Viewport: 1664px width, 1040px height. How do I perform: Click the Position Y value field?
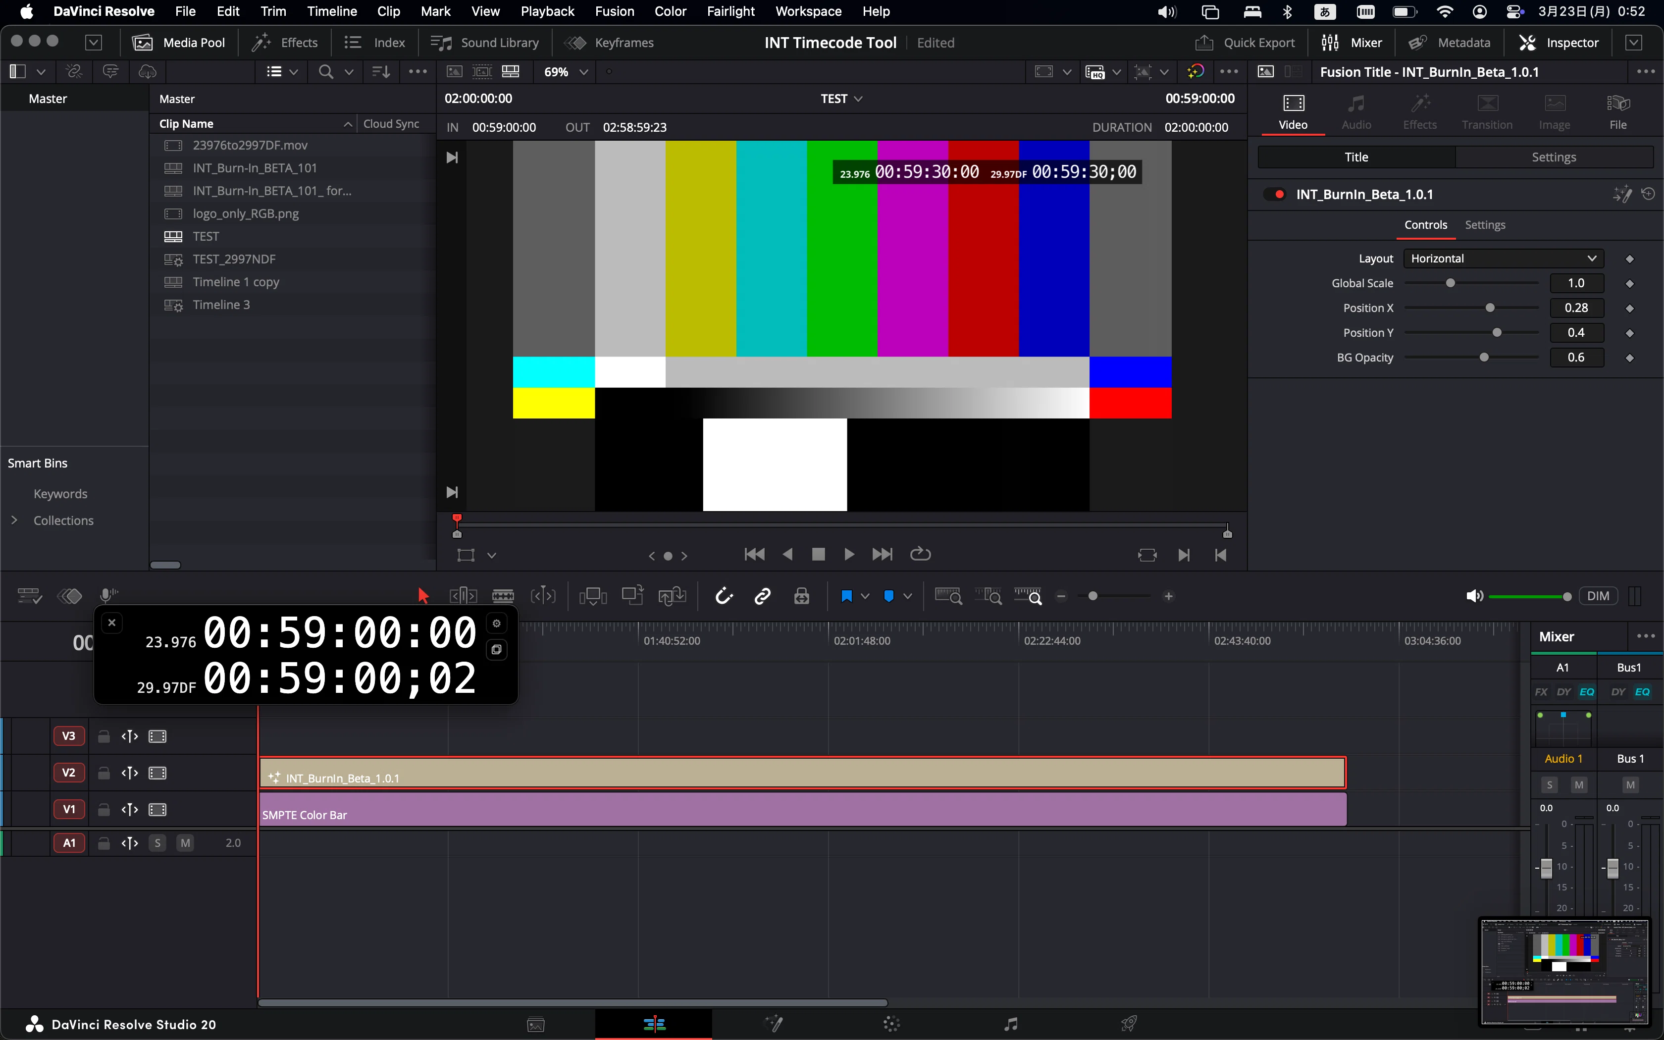click(x=1576, y=333)
